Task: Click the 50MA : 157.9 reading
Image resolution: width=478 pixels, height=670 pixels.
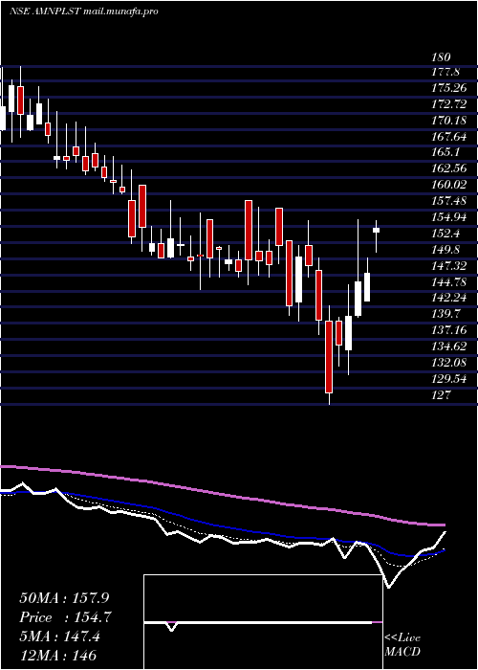Action: point(66,598)
